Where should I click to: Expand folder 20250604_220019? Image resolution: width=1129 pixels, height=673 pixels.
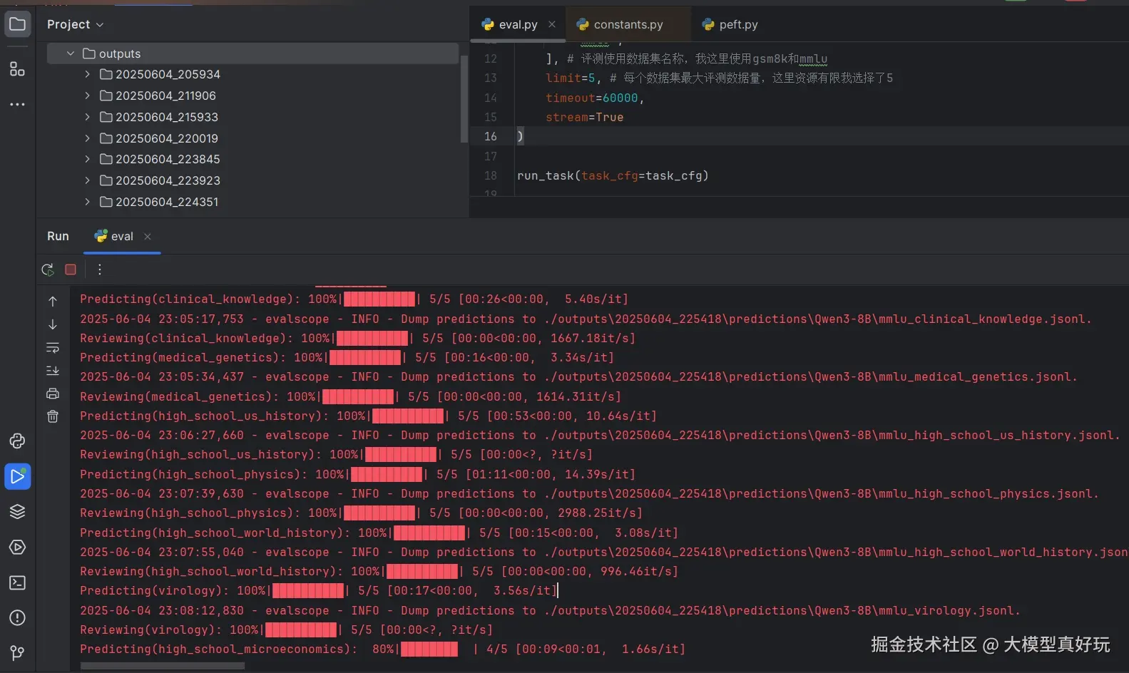[x=87, y=138]
